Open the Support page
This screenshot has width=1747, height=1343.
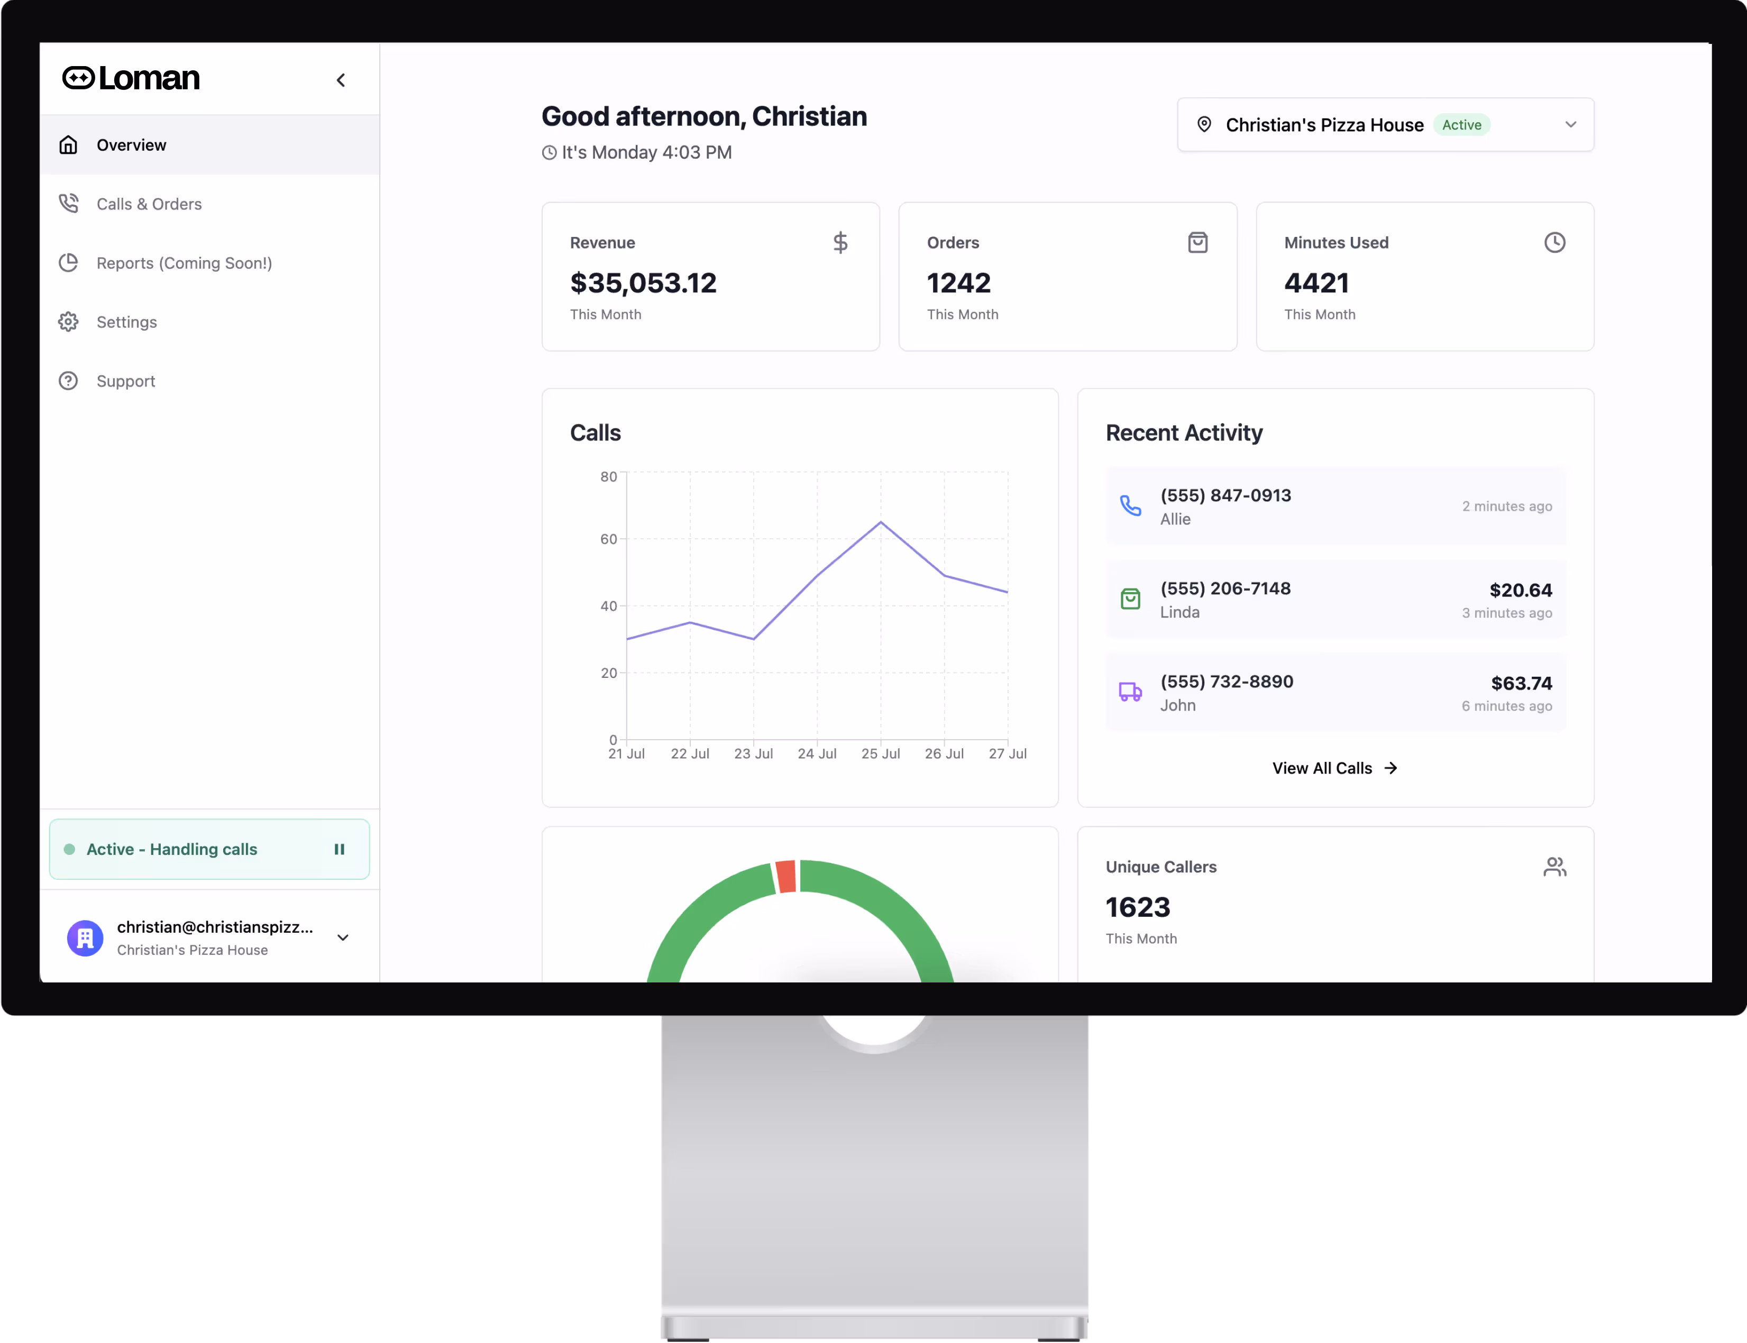point(209,381)
